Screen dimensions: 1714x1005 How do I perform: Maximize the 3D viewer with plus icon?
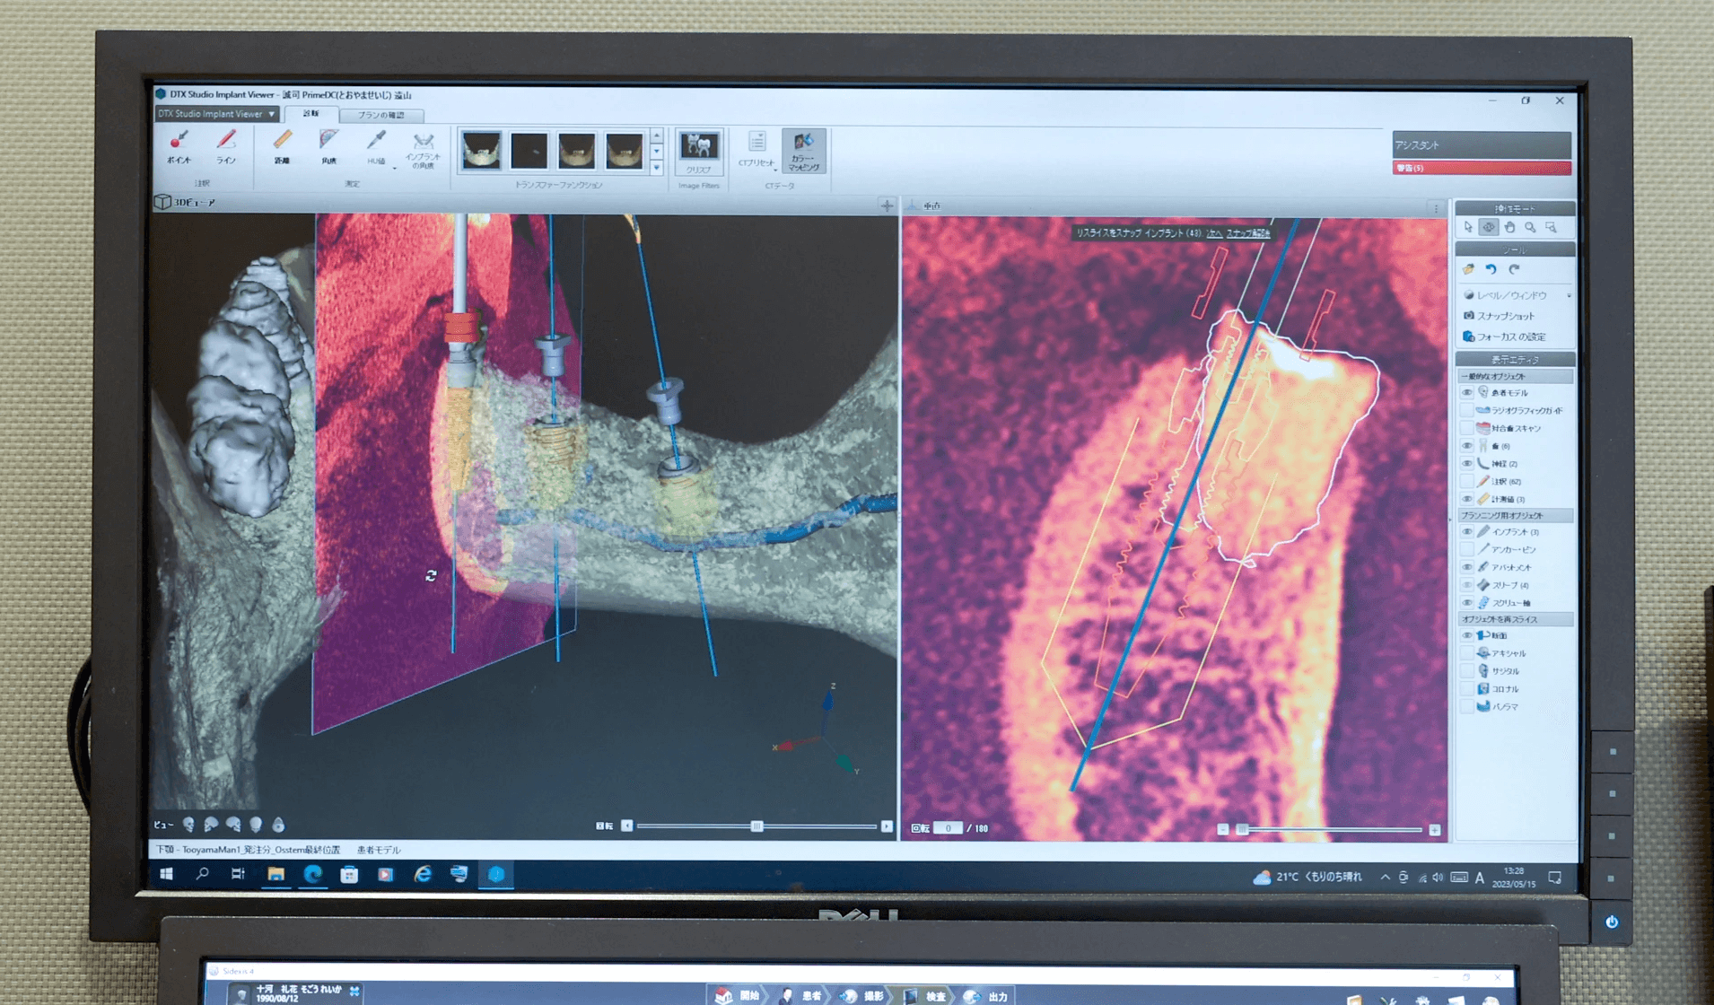point(887,205)
